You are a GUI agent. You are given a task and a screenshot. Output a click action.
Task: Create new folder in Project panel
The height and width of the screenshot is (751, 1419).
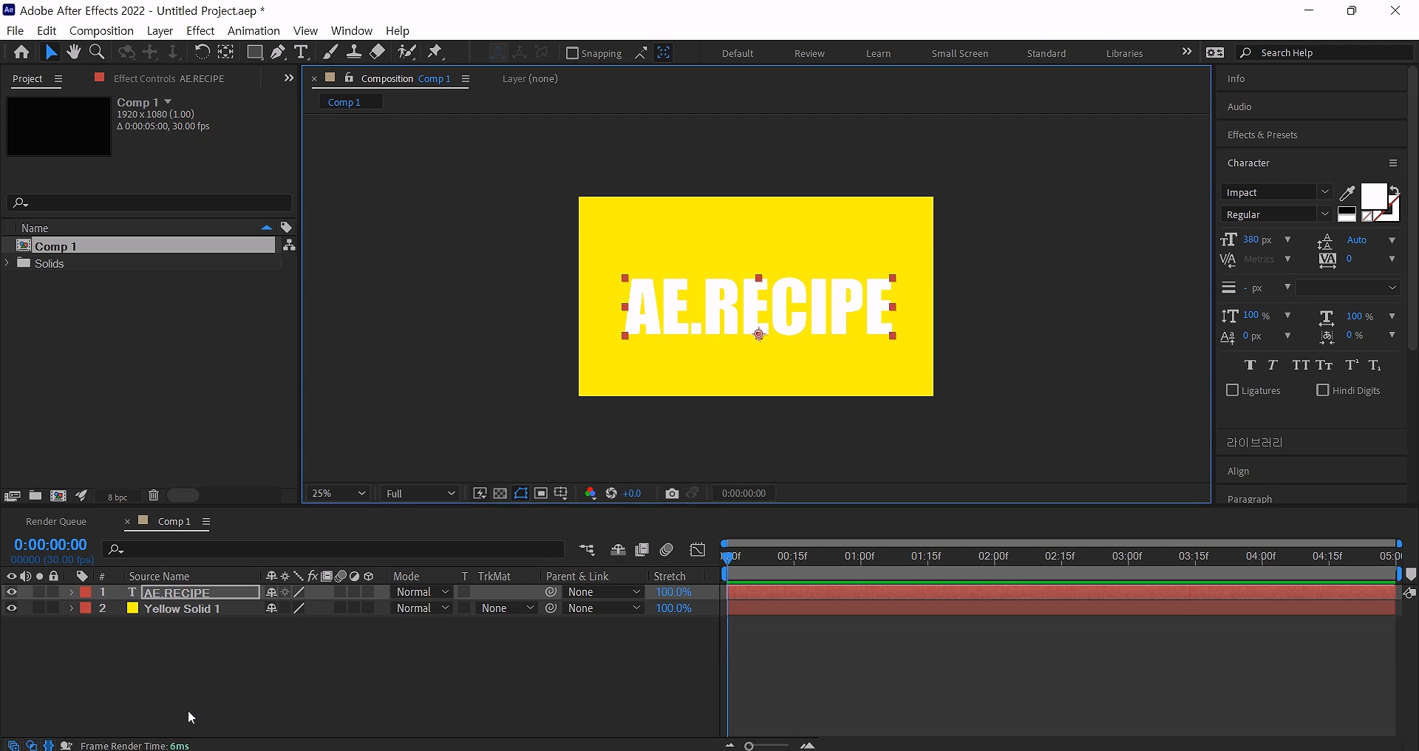35,496
